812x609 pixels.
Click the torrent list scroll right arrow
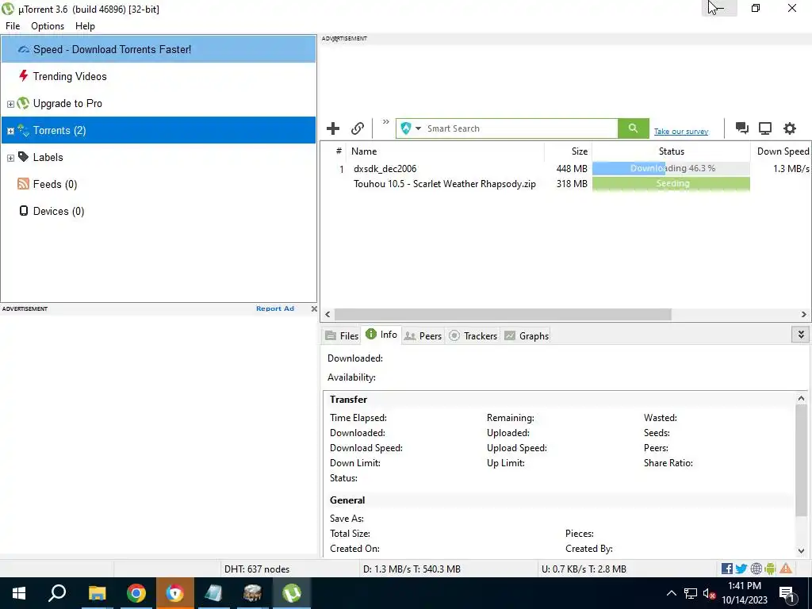pyautogui.click(x=804, y=314)
